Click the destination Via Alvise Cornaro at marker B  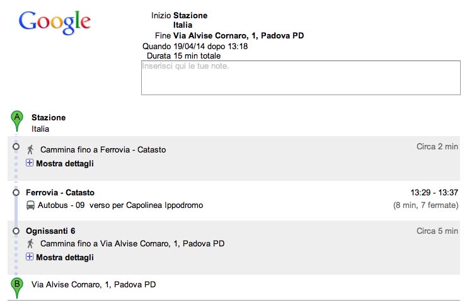coord(93,284)
